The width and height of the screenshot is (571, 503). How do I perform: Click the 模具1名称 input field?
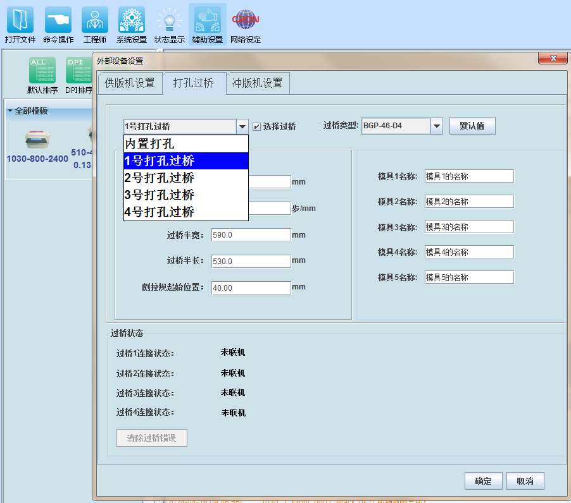click(468, 176)
